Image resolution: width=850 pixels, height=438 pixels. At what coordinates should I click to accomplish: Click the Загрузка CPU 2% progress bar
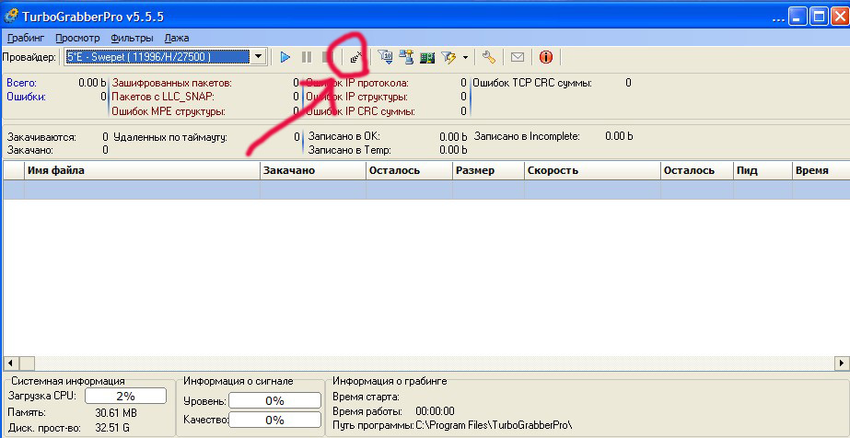(x=125, y=396)
